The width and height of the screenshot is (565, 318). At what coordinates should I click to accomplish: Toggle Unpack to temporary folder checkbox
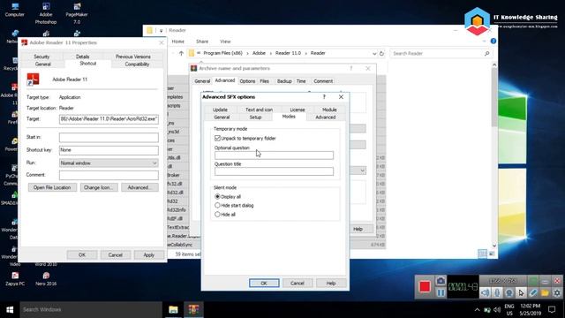(x=217, y=138)
